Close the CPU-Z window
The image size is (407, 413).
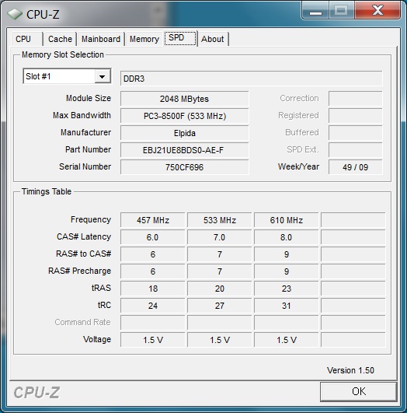[377, 11]
